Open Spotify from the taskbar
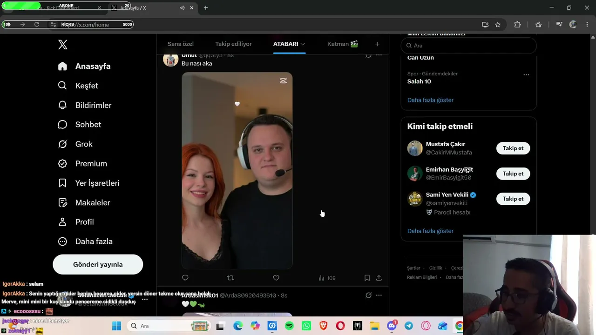 click(289, 326)
